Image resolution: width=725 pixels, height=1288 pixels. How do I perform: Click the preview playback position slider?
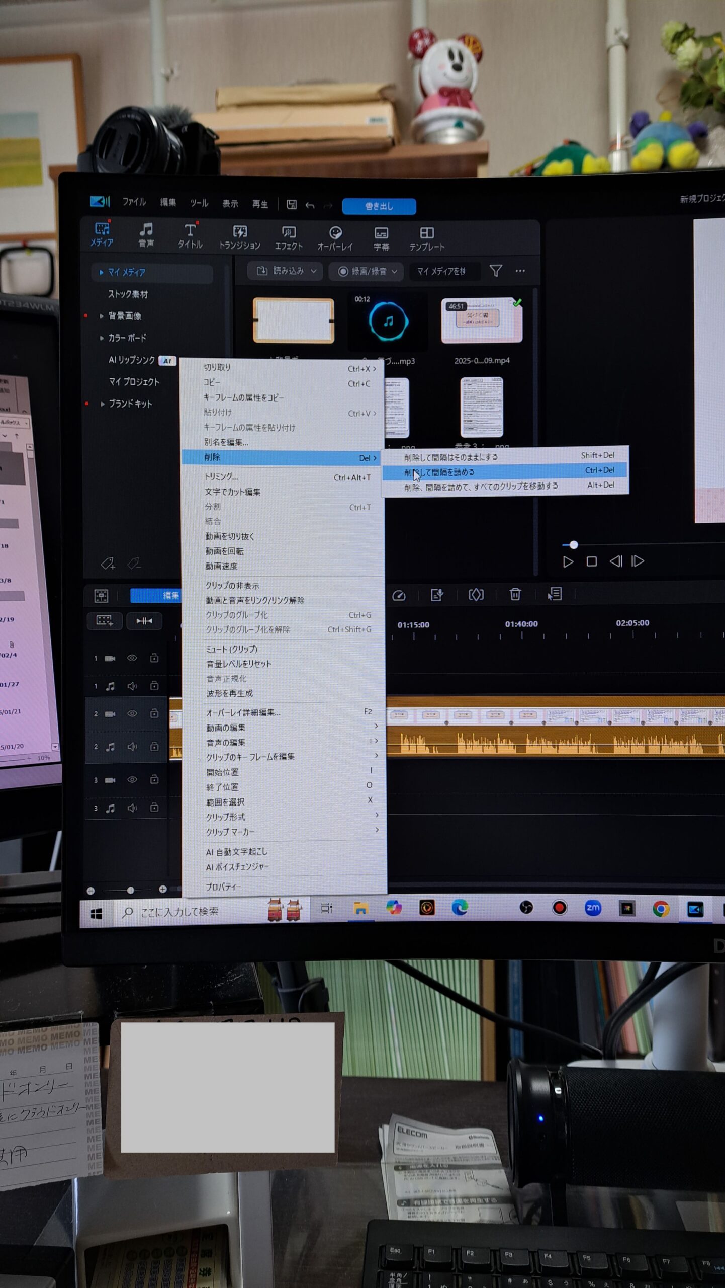(574, 545)
